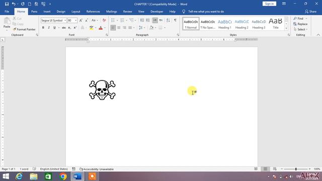Click the Paste clipboard icon
The height and width of the screenshot is (181, 322).
coord(7,21)
